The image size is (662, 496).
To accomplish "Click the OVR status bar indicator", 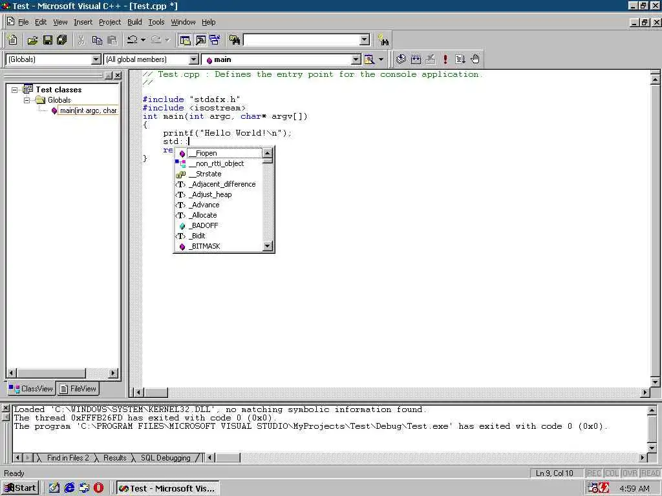I will [x=630, y=473].
